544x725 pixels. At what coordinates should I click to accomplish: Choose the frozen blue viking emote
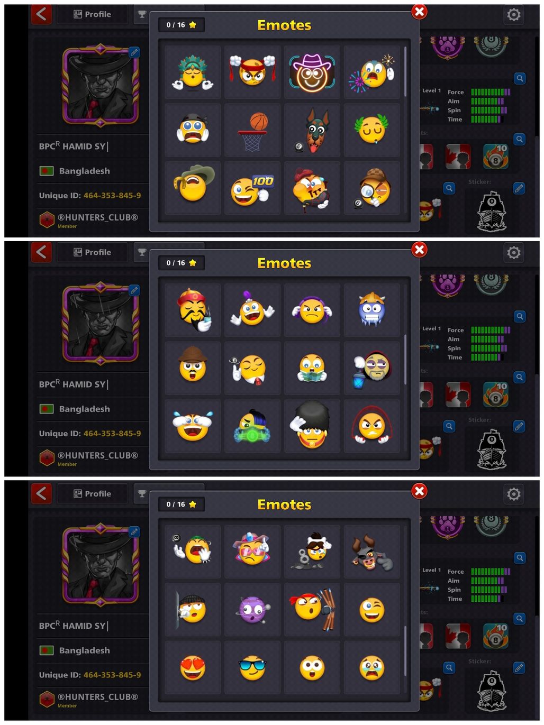pyautogui.click(x=372, y=310)
